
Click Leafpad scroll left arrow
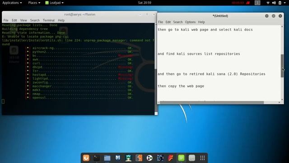click(x=158, y=102)
